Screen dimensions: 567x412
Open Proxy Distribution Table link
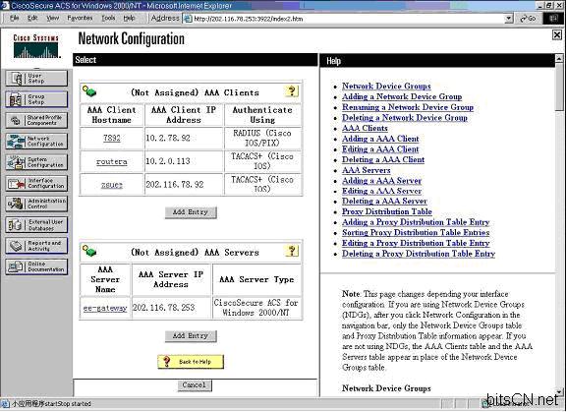tap(387, 211)
